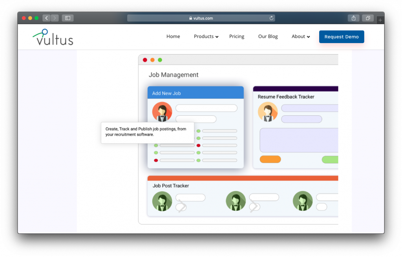Click the Vultus logo
The width and height of the screenshot is (402, 257).
(x=53, y=37)
